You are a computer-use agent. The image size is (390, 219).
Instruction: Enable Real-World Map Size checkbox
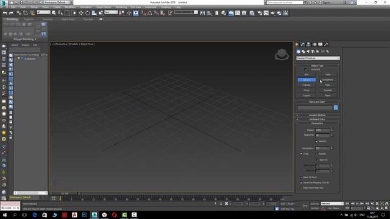point(301,188)
